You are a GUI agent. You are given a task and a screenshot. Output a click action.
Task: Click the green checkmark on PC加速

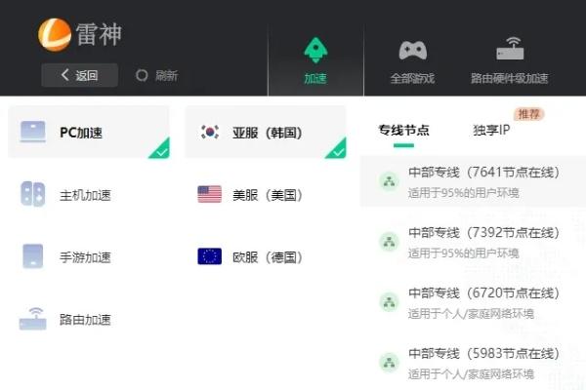tap(162, 151)
